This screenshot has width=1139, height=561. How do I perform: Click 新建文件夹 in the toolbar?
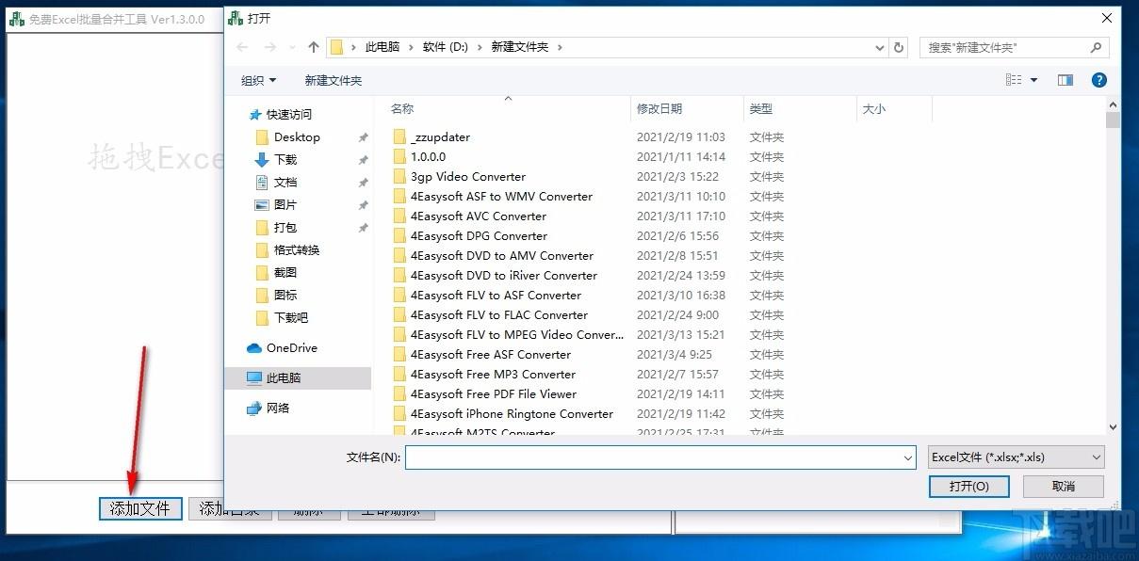point(333,81)
